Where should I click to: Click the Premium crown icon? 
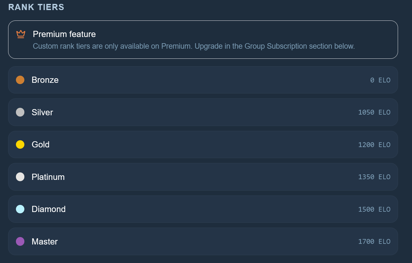(21, 34)
